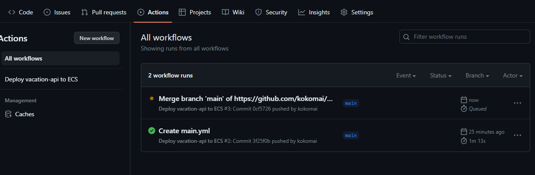Click the Code brackets icon
Viewport: 535px width, 175px height.
(12, 12)
